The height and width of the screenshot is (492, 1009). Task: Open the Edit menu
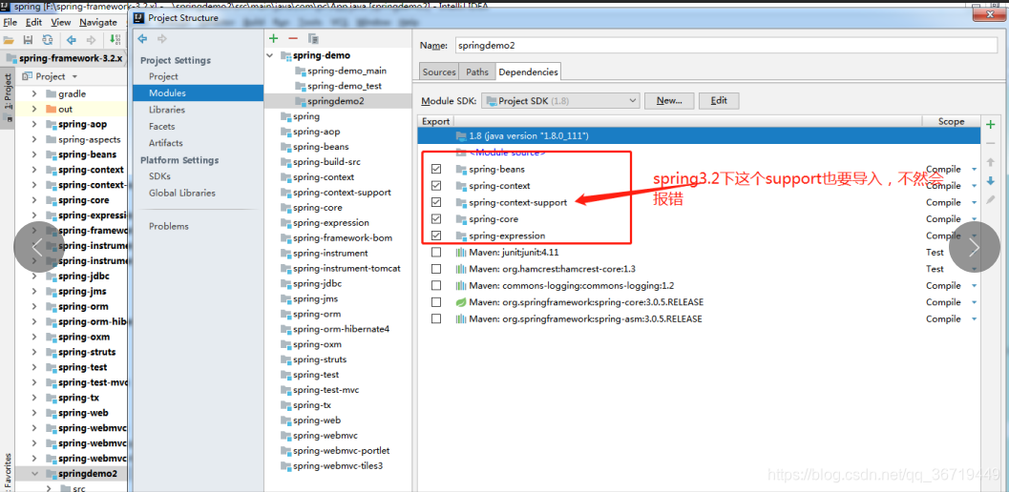(x=34, y=22)
